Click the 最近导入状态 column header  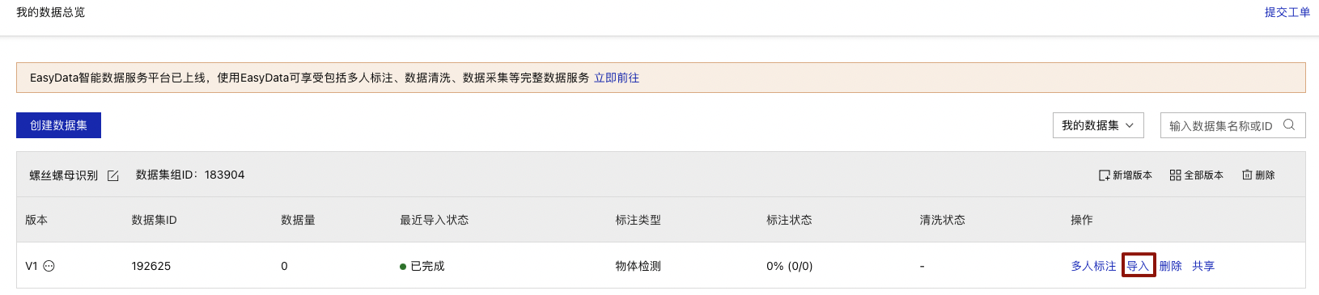coord(434,220)
